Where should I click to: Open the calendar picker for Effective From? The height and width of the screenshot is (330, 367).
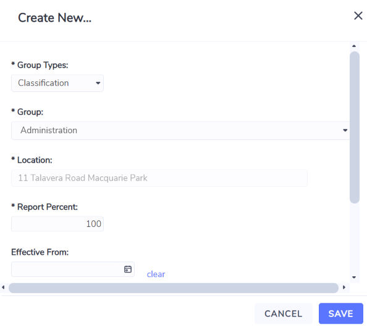(x=127, y=269)
